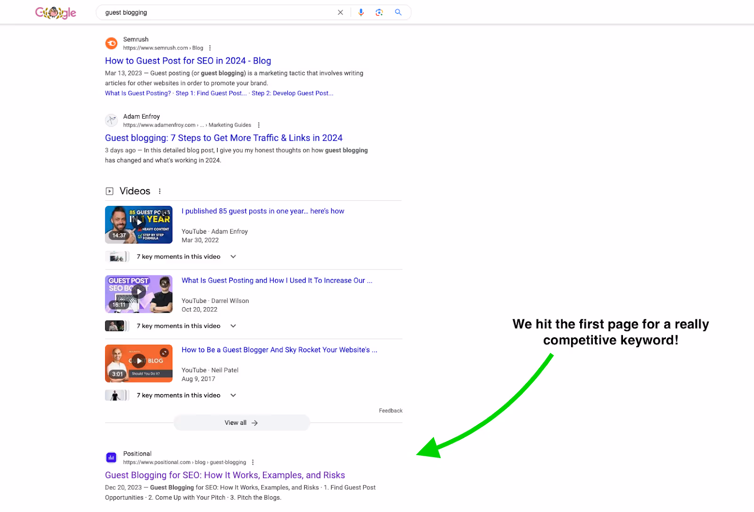Click the 'Adam Enfroy' site name text

tap(141, 116)
